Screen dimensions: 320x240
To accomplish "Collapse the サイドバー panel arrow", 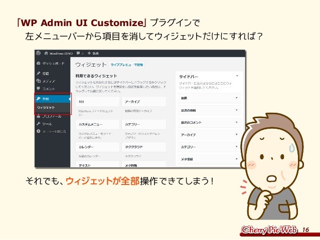I will coord(237,76).
